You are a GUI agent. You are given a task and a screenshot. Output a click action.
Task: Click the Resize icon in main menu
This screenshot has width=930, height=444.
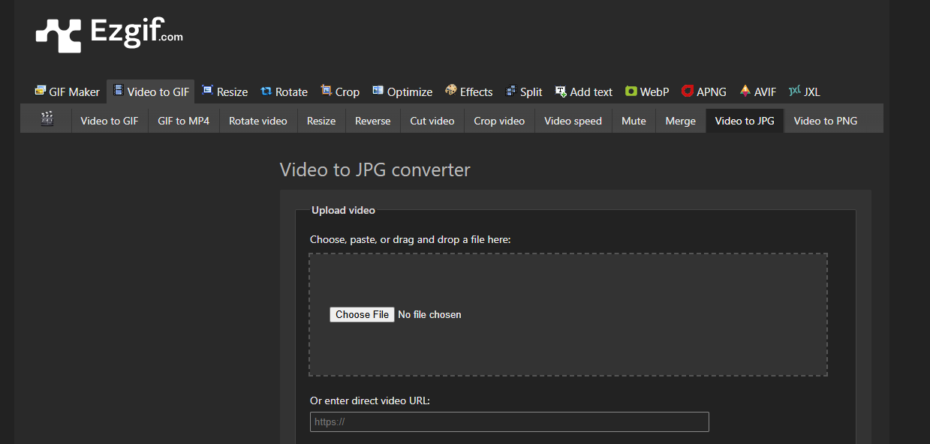(208, 91)
